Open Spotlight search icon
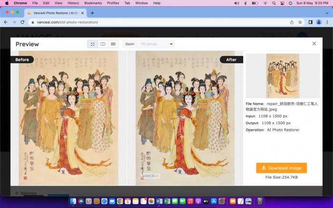333x208 pixels. (274, 3)
